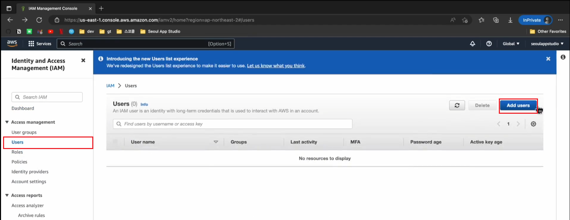Collapse the Access reports section
The height and width of the screenshot is (220, 570).
pos(7,196)
